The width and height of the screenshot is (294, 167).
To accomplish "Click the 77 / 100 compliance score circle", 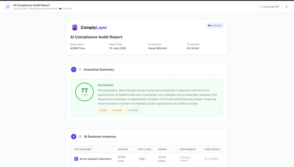I will [85, 92].
